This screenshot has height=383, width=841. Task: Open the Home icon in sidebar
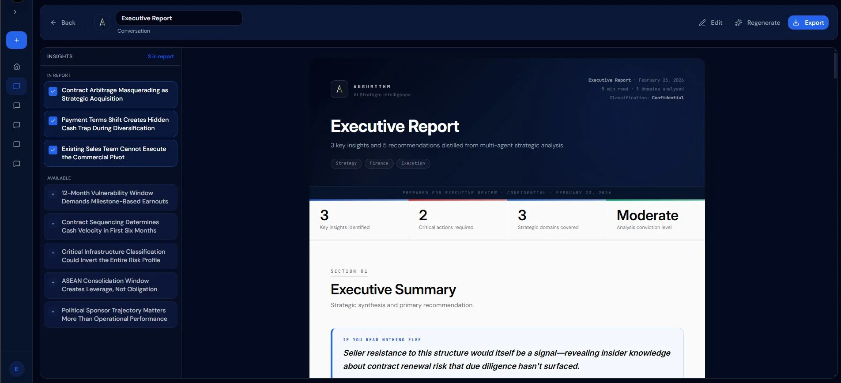(17, 67)
